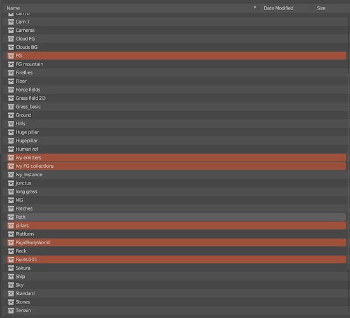Select the 'Force fields' collection
The height and width of the screenshot is (318, 350).
[176, 90]
